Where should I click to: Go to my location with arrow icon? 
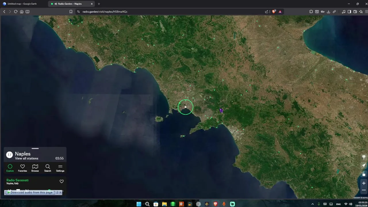point(364,166)
